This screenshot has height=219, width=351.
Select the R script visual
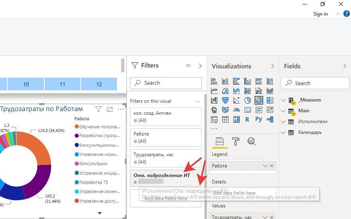(x=247, y=119)
